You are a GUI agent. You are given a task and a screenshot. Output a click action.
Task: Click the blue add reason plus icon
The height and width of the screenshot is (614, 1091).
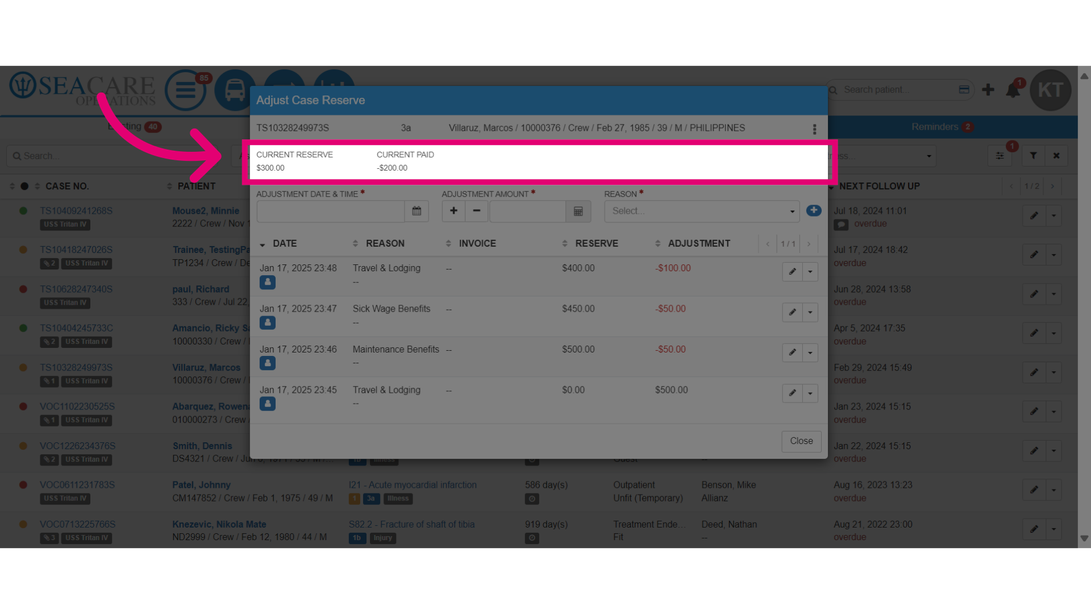pos(814,210)
